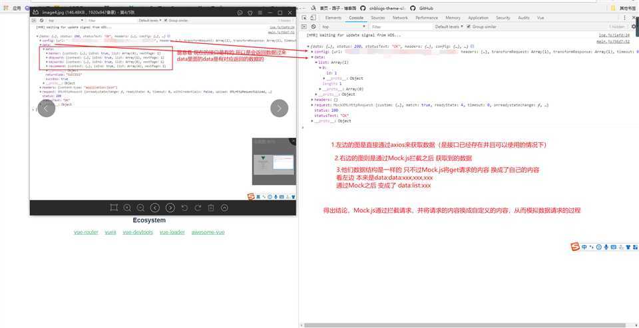Go to next image via bottom toolbar arrow

[170, 208]
